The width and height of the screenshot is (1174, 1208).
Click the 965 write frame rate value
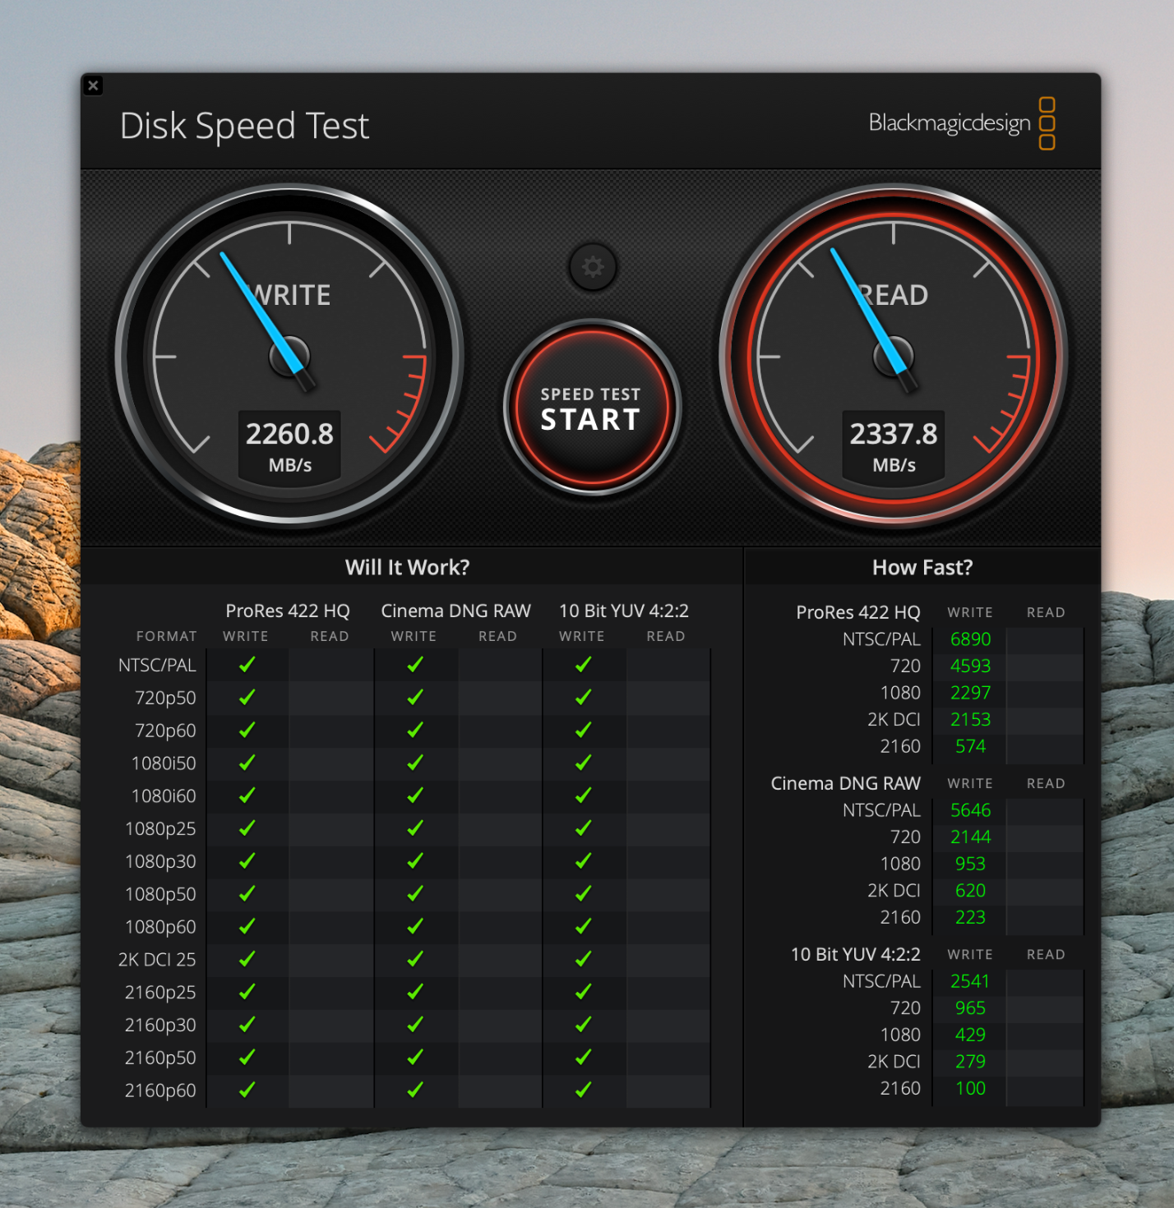coord(971,1007)
